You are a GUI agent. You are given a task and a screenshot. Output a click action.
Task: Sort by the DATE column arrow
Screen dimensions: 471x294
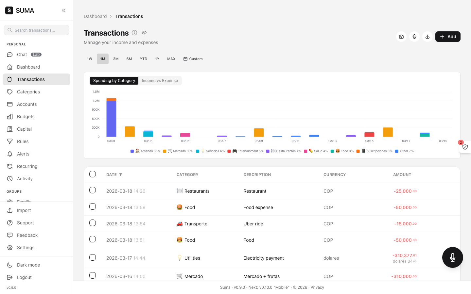coord(120,175)
